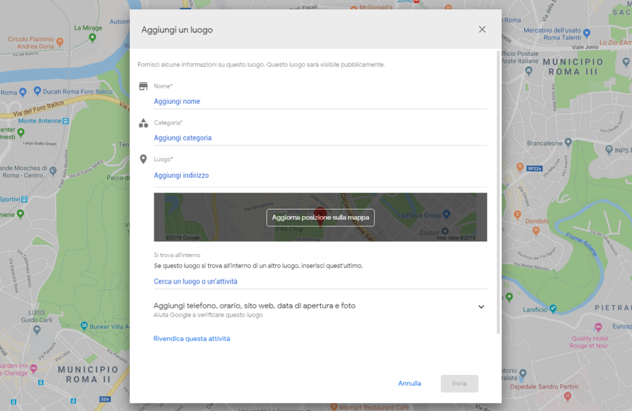The image size is (632, 411).
Task: Click Aggiorna posizione sulla mappa button
Action: (x=320, y=218)
